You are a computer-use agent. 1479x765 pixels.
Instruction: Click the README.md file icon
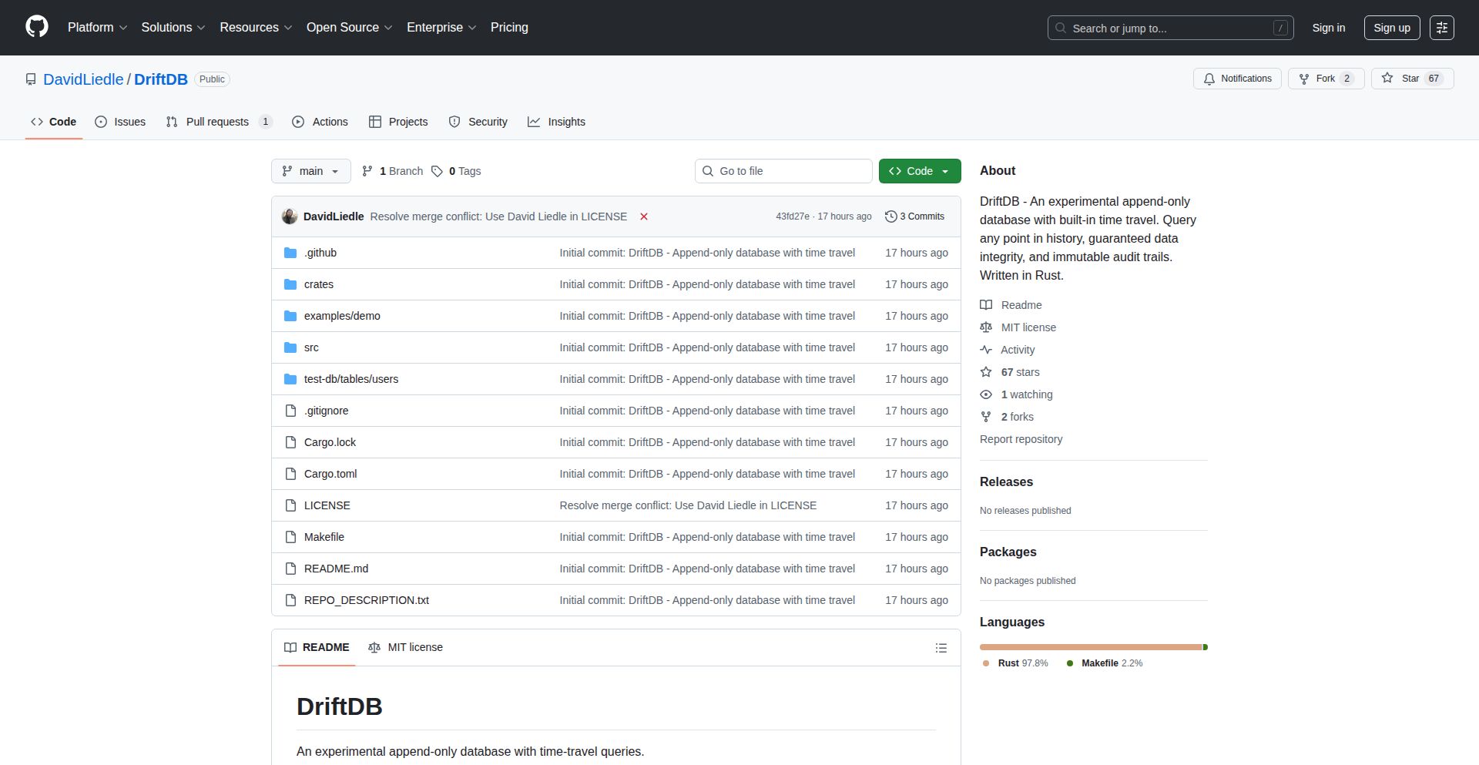coord(290,569)
